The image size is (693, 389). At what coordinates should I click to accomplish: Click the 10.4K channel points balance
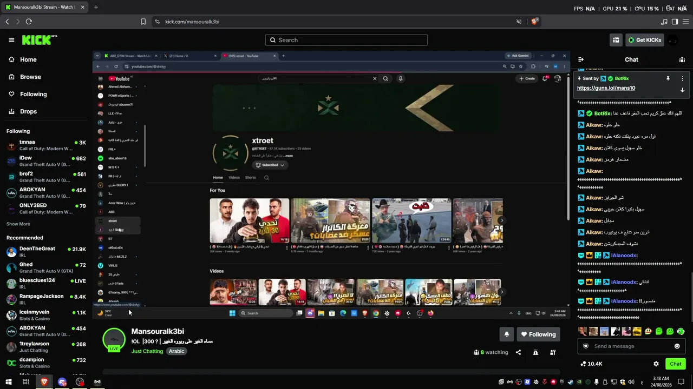591,364
